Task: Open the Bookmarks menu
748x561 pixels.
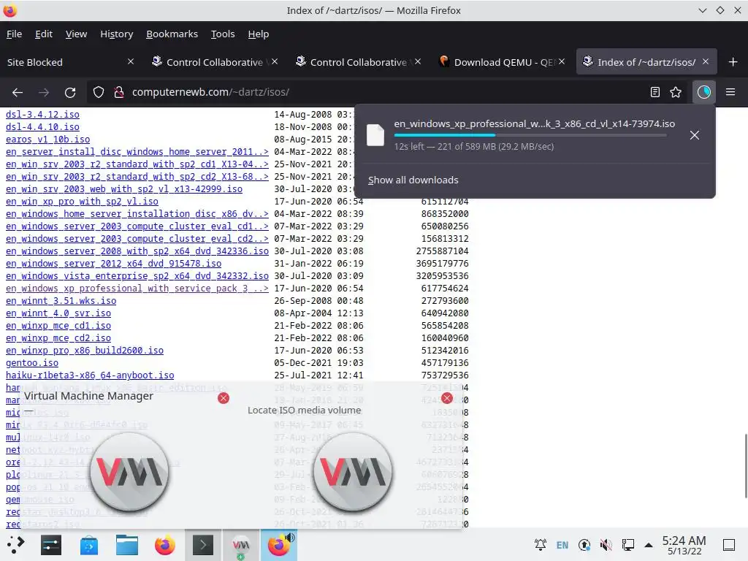Action: pos(172,34)
